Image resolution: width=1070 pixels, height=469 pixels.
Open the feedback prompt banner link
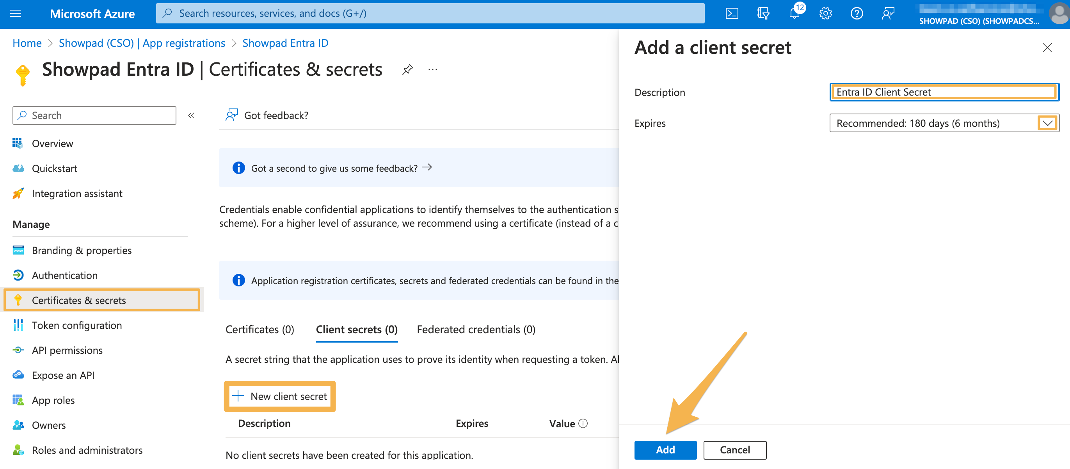click(341, 168)
